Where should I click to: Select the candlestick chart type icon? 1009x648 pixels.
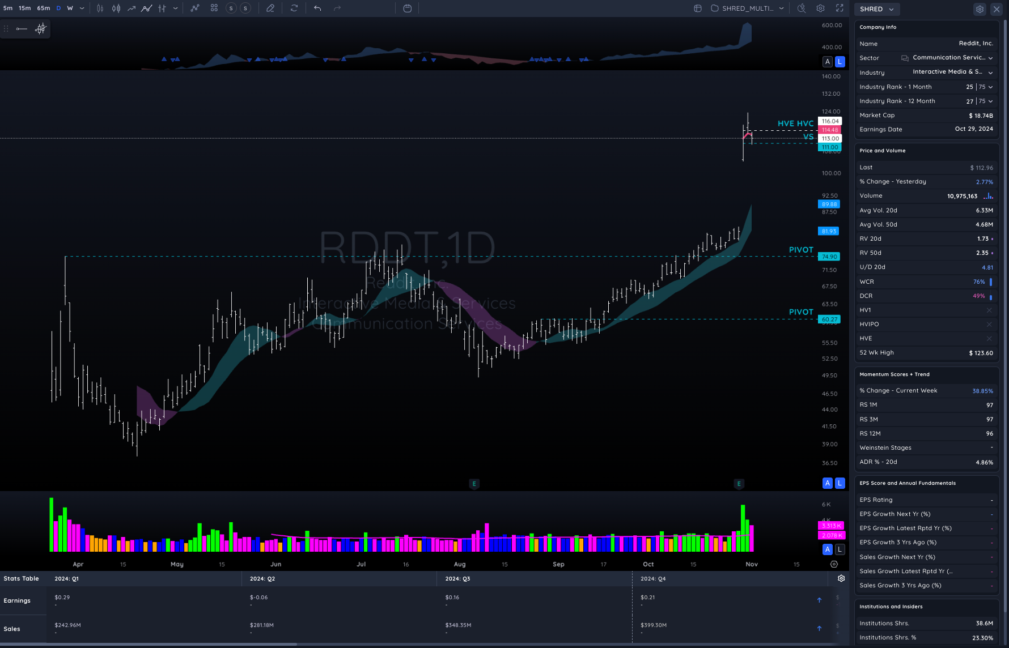tap(116, 8)
